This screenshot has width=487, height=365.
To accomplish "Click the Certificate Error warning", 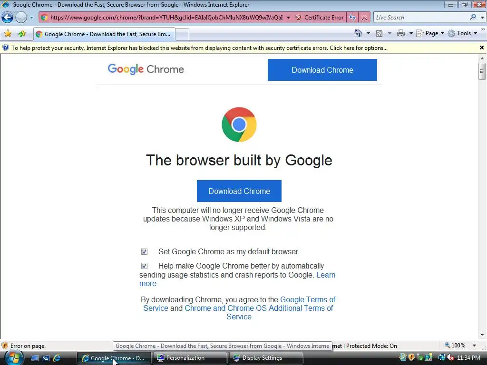I will (320, 18).
